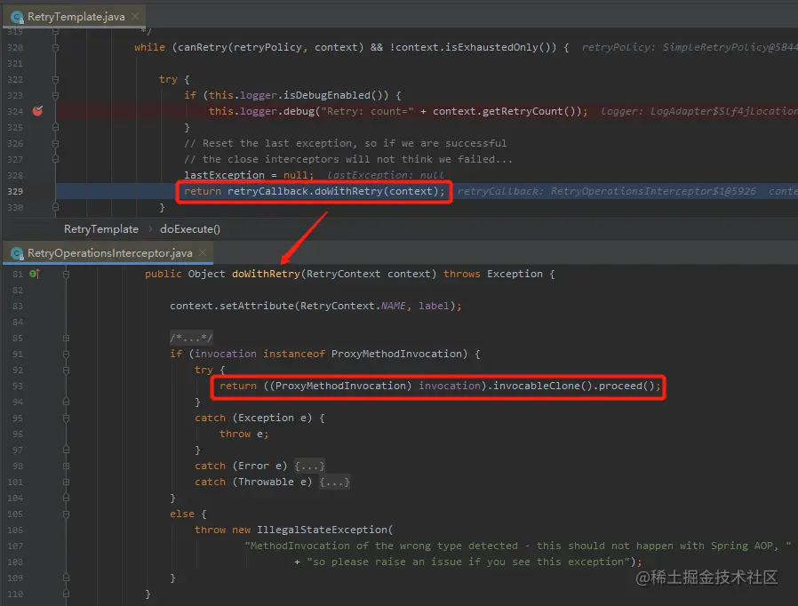This screenshot has height=606, width=798.
Task: Collapse the catch Exception block at line 95
Action: click(66, 418)
